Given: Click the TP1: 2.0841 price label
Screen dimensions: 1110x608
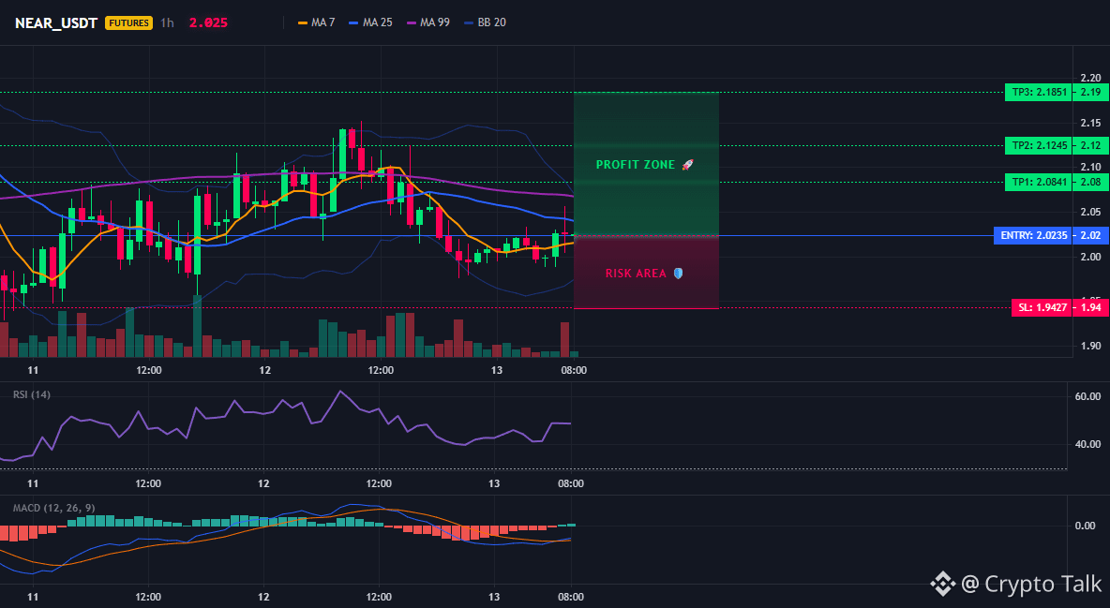Looking at the screenshot, I should tap(1038, 183).
